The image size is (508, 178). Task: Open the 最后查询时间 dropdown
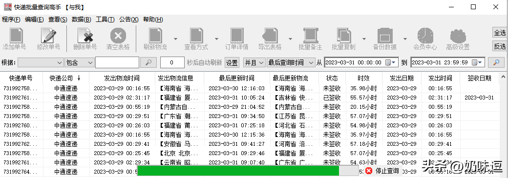point(291,62)
